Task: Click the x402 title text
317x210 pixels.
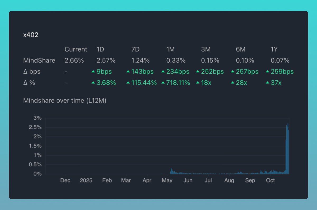Action: click(31, 35)
